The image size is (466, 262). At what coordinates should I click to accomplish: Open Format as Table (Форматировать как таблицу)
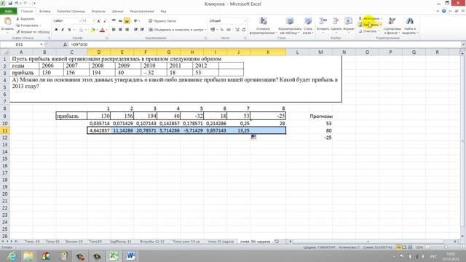point(290,26)
